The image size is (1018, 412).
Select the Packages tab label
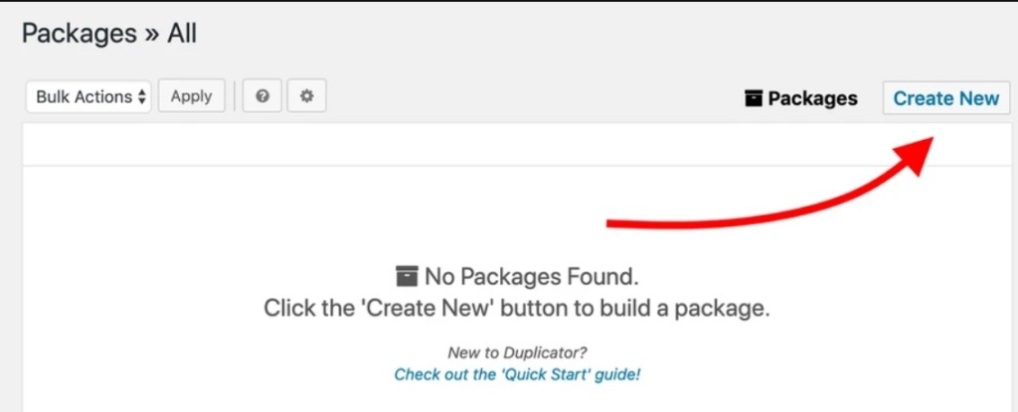[x=812, y=98]
